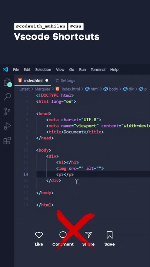150x267 pixels.
Task: Click the h1 tag line
Action: [67, 162]
